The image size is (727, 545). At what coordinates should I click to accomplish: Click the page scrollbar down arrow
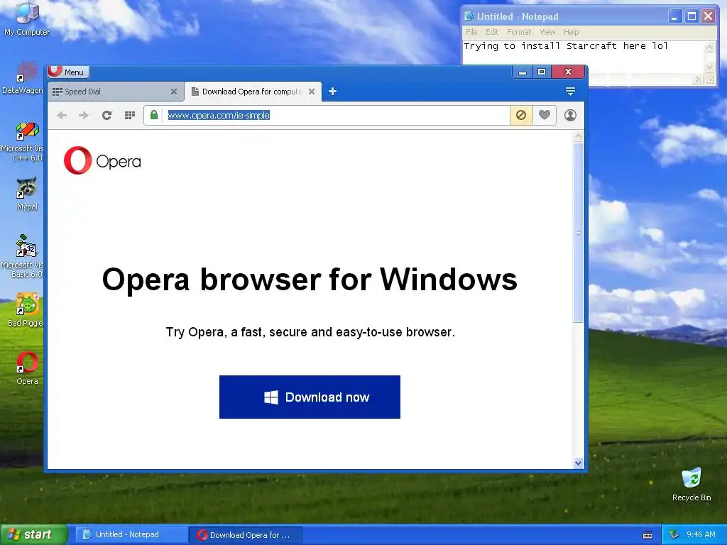pyautogui.click(x=578, y=463)
